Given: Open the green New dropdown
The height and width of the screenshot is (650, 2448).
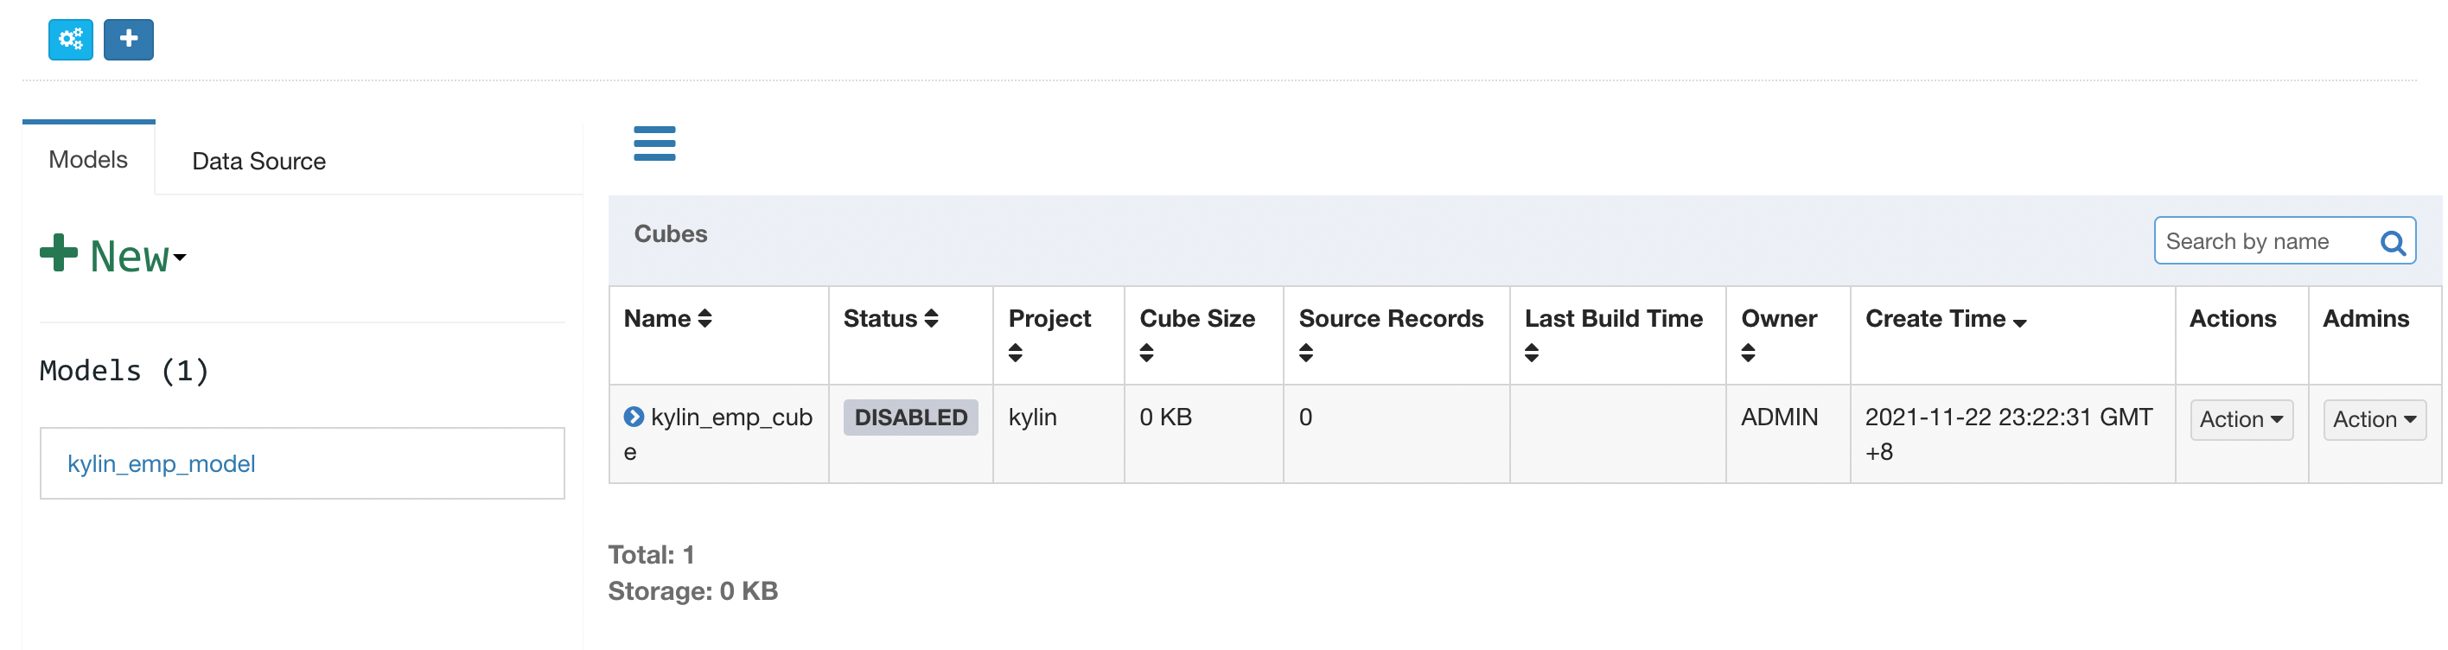Looking at the screenshot, I should coord(114,255).
